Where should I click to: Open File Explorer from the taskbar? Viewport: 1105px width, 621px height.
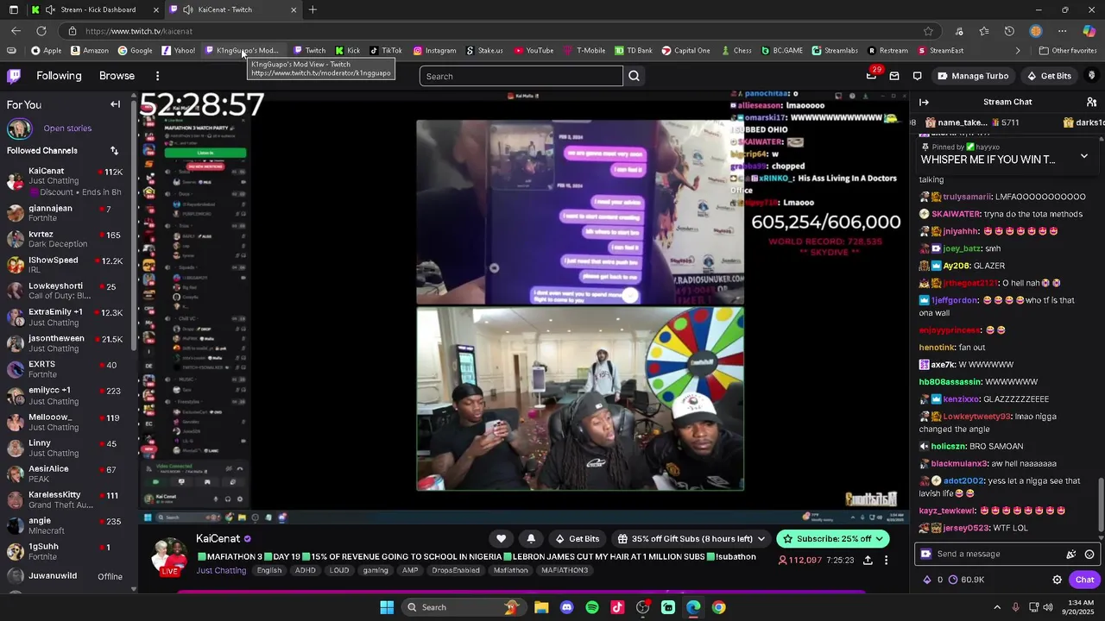click(541, 607)
